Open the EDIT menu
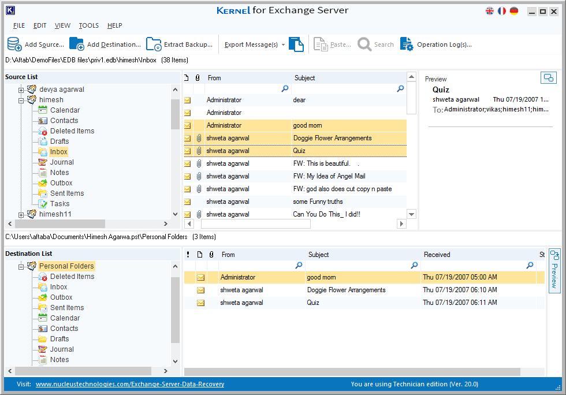 click(x=40, y=25)
